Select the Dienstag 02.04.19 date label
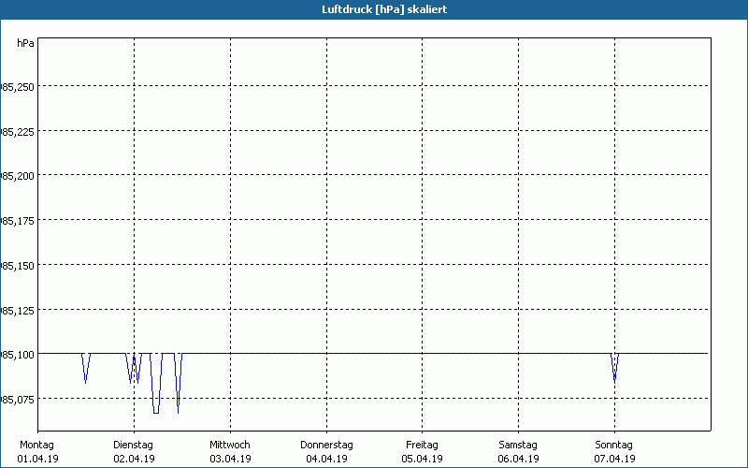748x468 pixels. (x=134, y=451)
